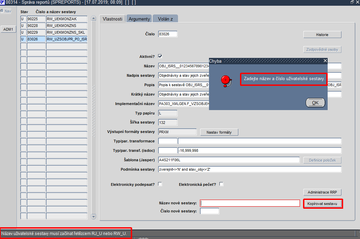
Task: Enable Elektronicky podepsat? checkbox
Action: pyautogui.click(x=160, y=184)
